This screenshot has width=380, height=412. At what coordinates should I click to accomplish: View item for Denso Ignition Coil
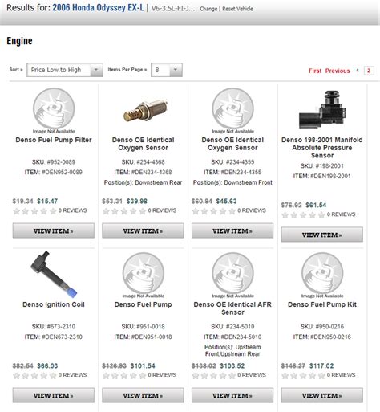point(54,395)
